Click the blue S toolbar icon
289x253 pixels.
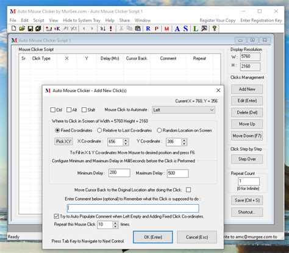point(185,29)
